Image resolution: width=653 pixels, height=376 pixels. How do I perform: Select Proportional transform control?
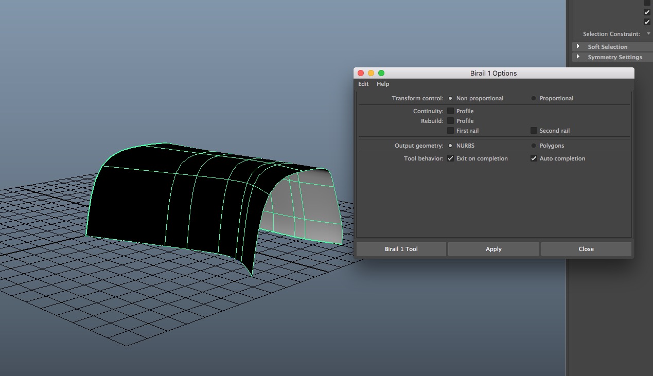[534, 98]
